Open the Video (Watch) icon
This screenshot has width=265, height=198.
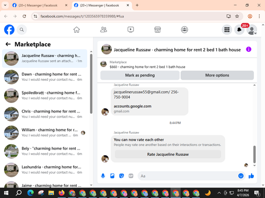130,30
